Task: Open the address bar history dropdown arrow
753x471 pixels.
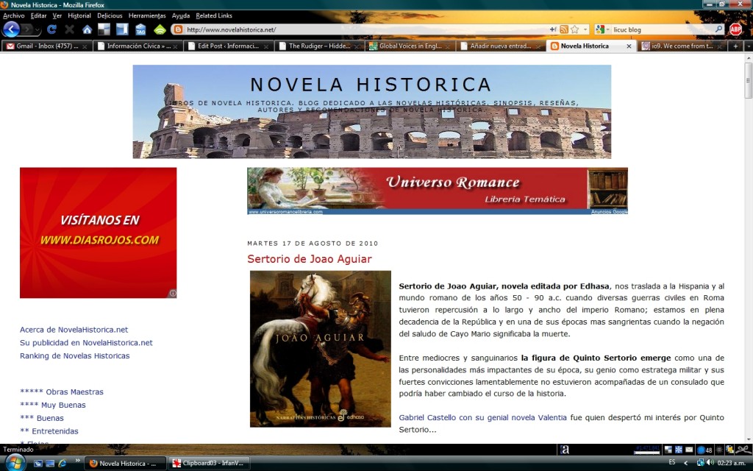Action: [585, 29]
